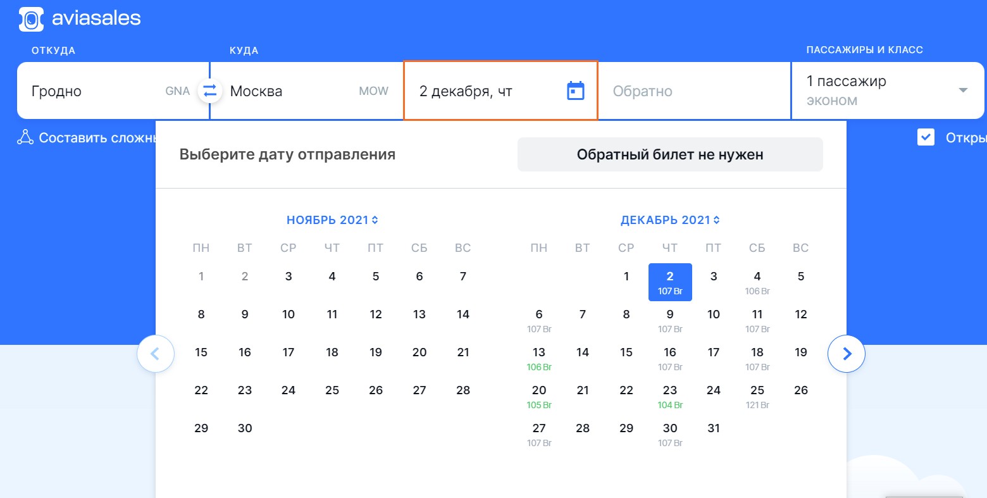
Task: Click the aviasales brand name
Action: coord(96,18)
